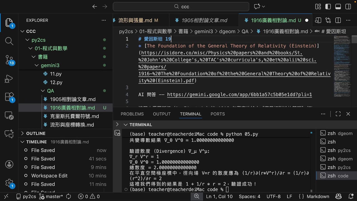
Task: Open the Gemini app link in the editor
Action: click(x=239, y=95)
